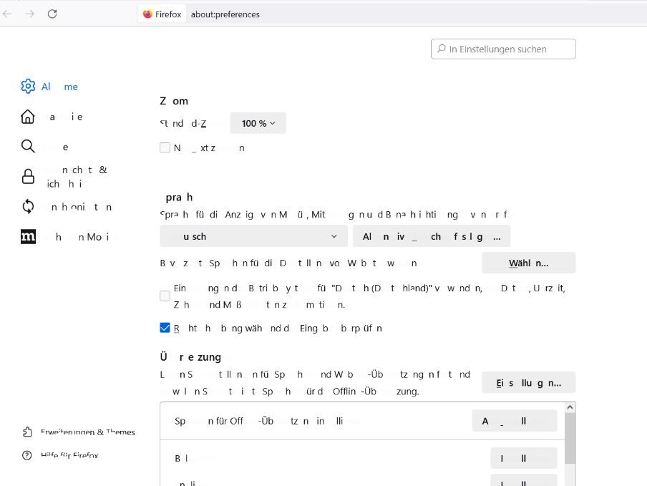The image size is (647, 486).
Task: Click the install all offline translation languages button
Action: [515, 421]
